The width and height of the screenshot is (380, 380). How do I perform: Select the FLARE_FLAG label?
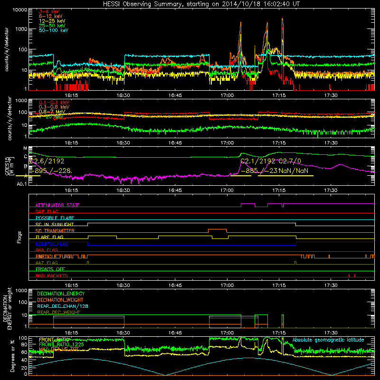pos(49,237)
